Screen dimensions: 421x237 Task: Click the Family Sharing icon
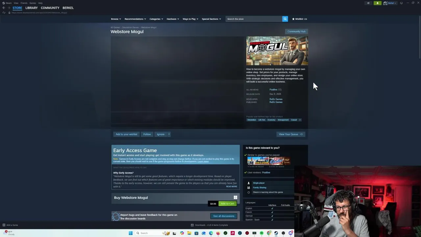248,188
